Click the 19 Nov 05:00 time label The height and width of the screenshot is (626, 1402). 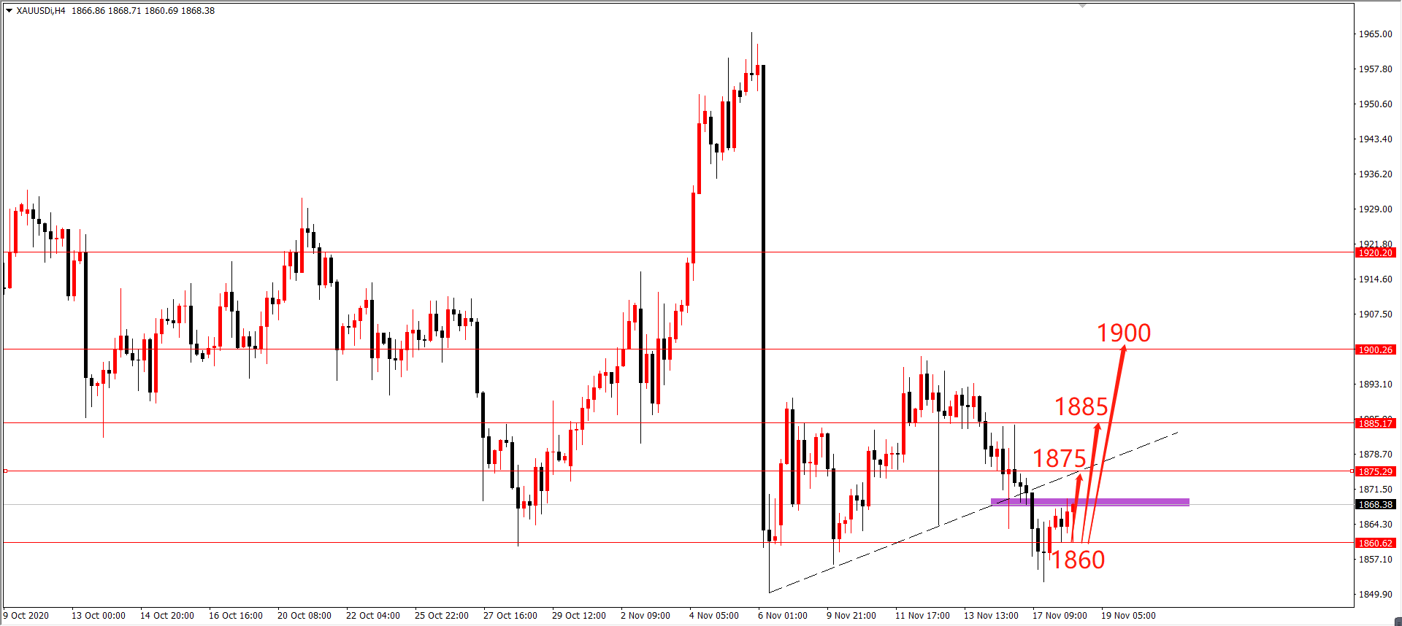(1129, 616)
